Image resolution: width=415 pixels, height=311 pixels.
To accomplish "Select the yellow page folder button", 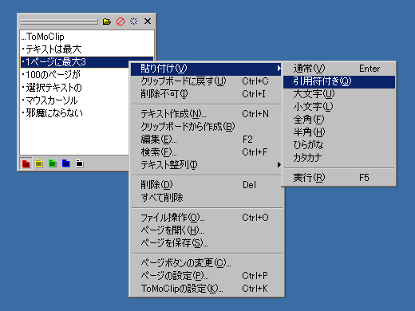I will point(39,163).
